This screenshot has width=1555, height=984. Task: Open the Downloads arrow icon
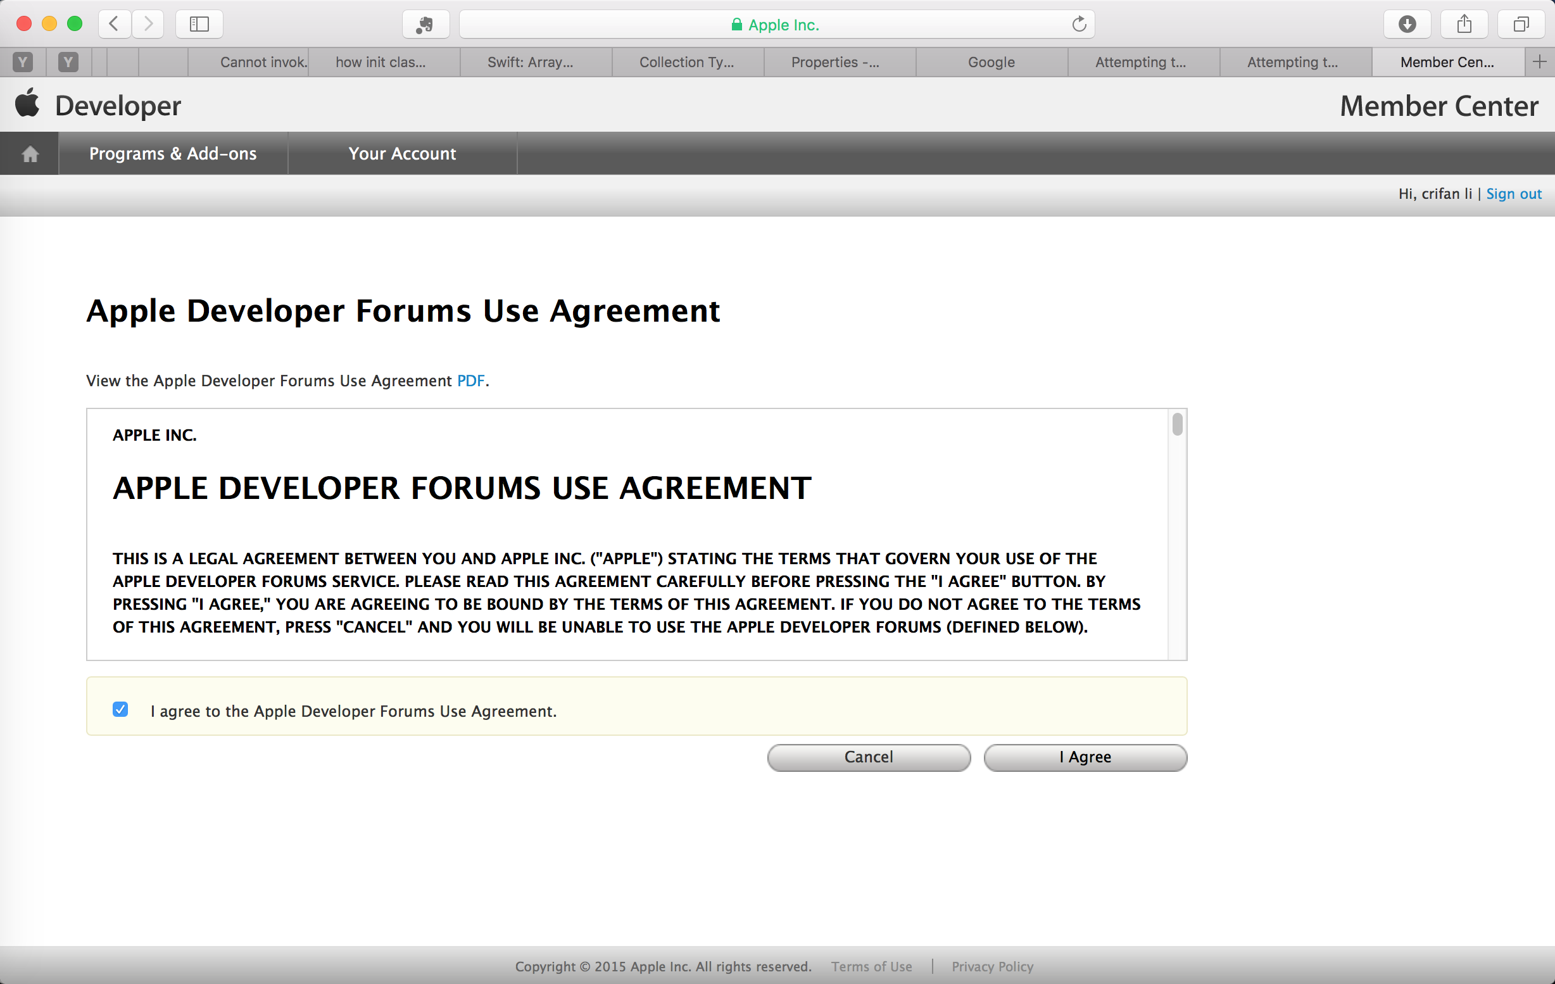pos(1407,24)
